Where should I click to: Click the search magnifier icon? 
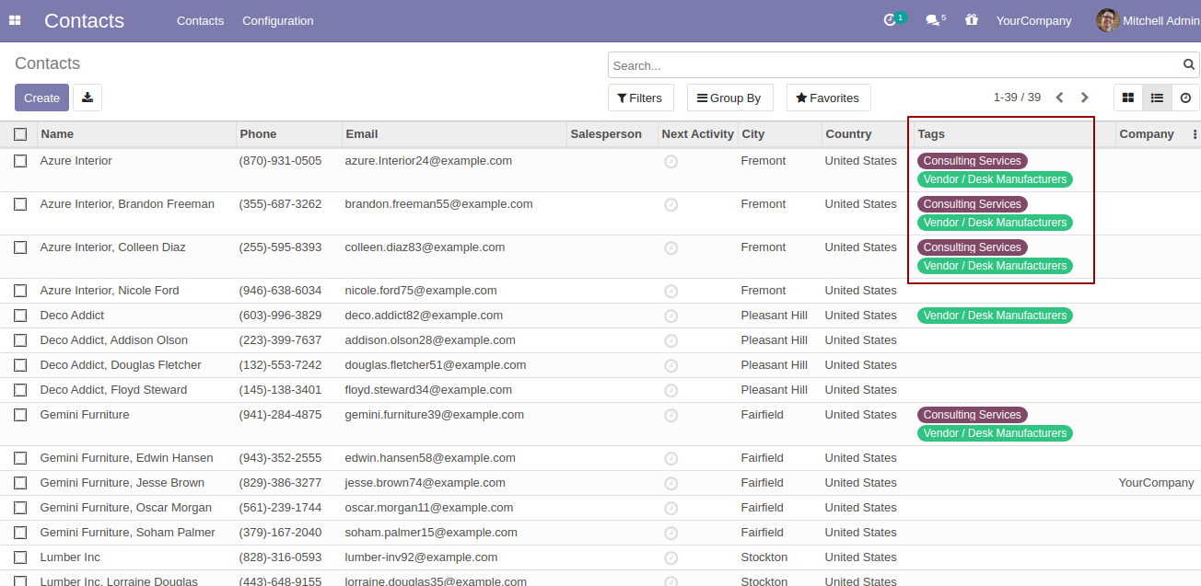coord(1189,64)
